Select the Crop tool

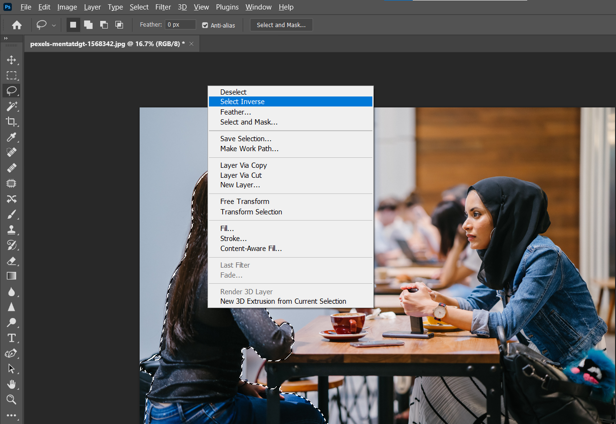11,121
